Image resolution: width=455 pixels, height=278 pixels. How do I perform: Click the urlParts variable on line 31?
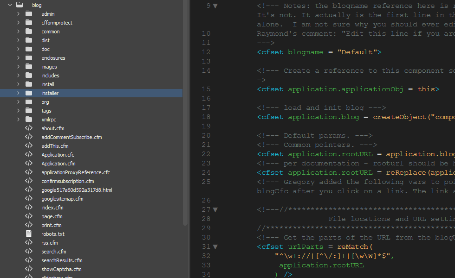click(305, 246)
